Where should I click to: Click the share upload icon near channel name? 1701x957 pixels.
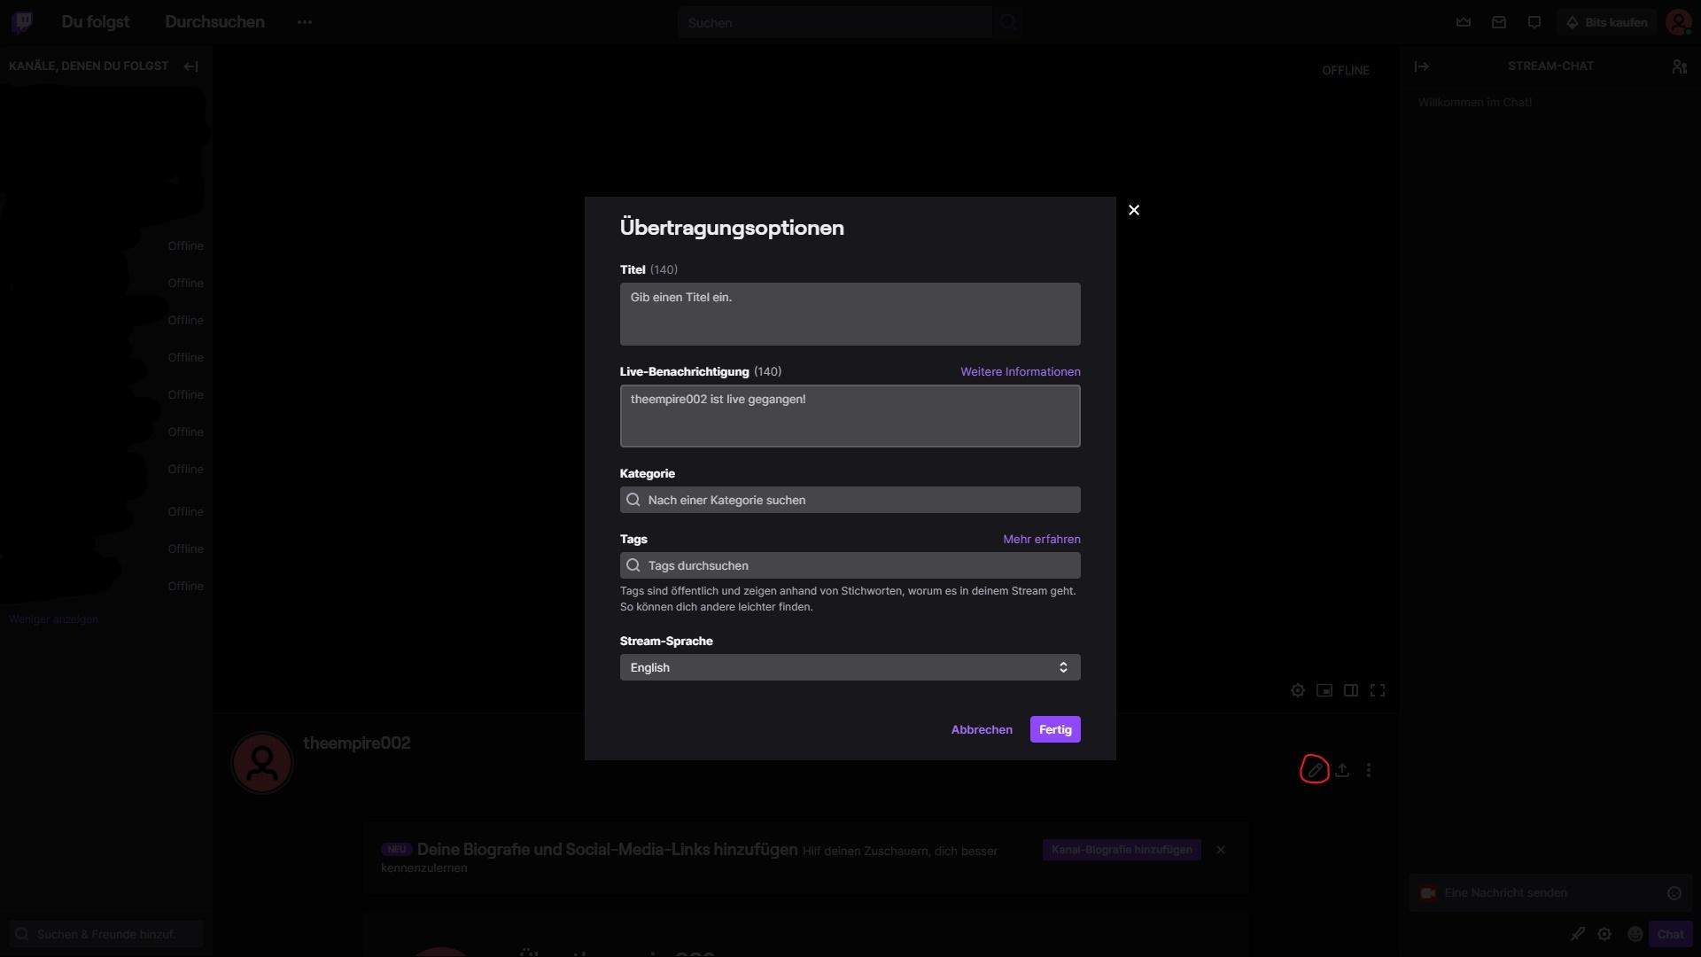pos(1341,770)
